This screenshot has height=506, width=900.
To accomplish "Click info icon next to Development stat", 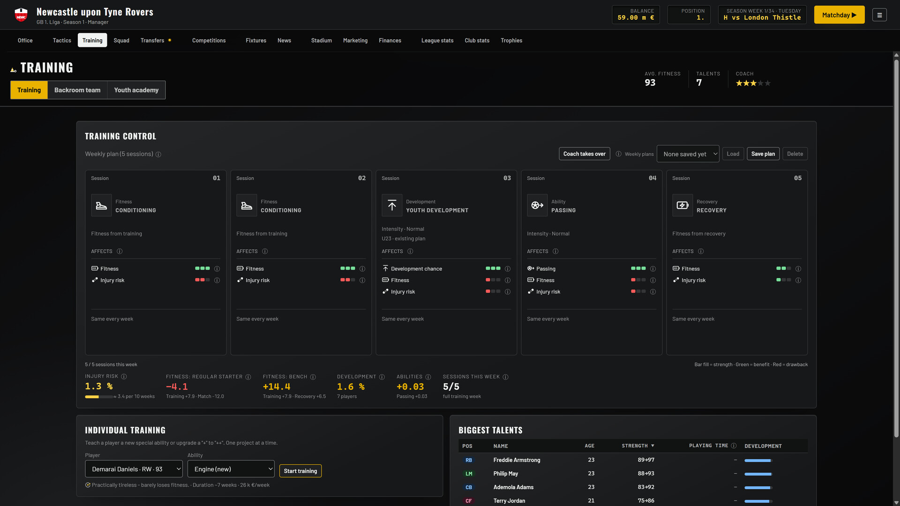I will coord(382,377).
